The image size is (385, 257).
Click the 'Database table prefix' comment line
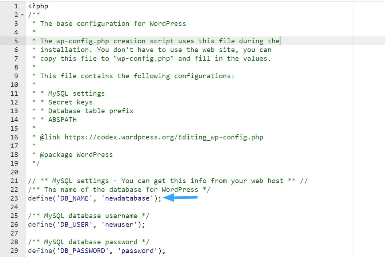[91, 111]
